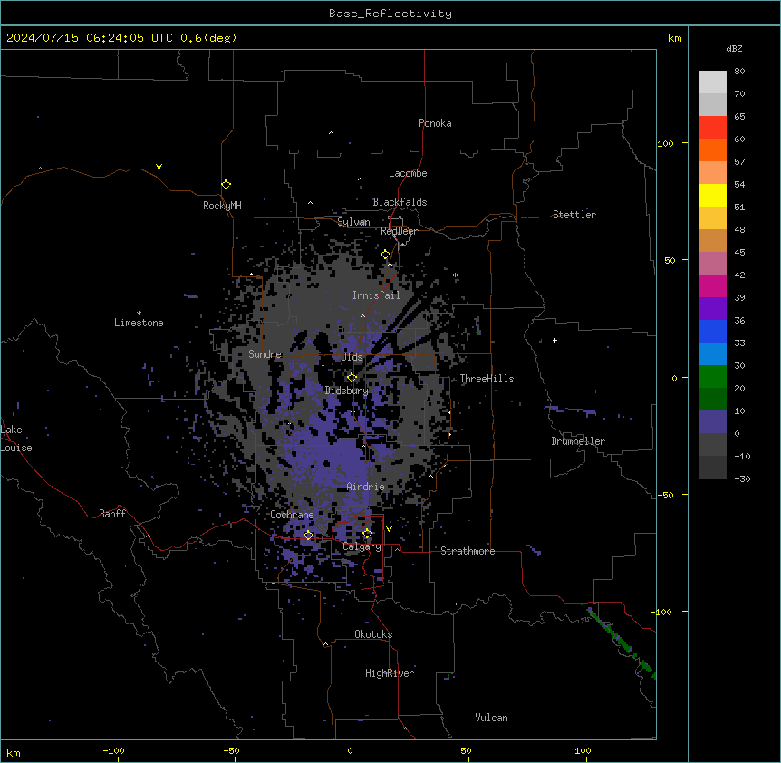The image size is (781, 763).
Task: Click the RedDeer city label
Action: (399, 230)
